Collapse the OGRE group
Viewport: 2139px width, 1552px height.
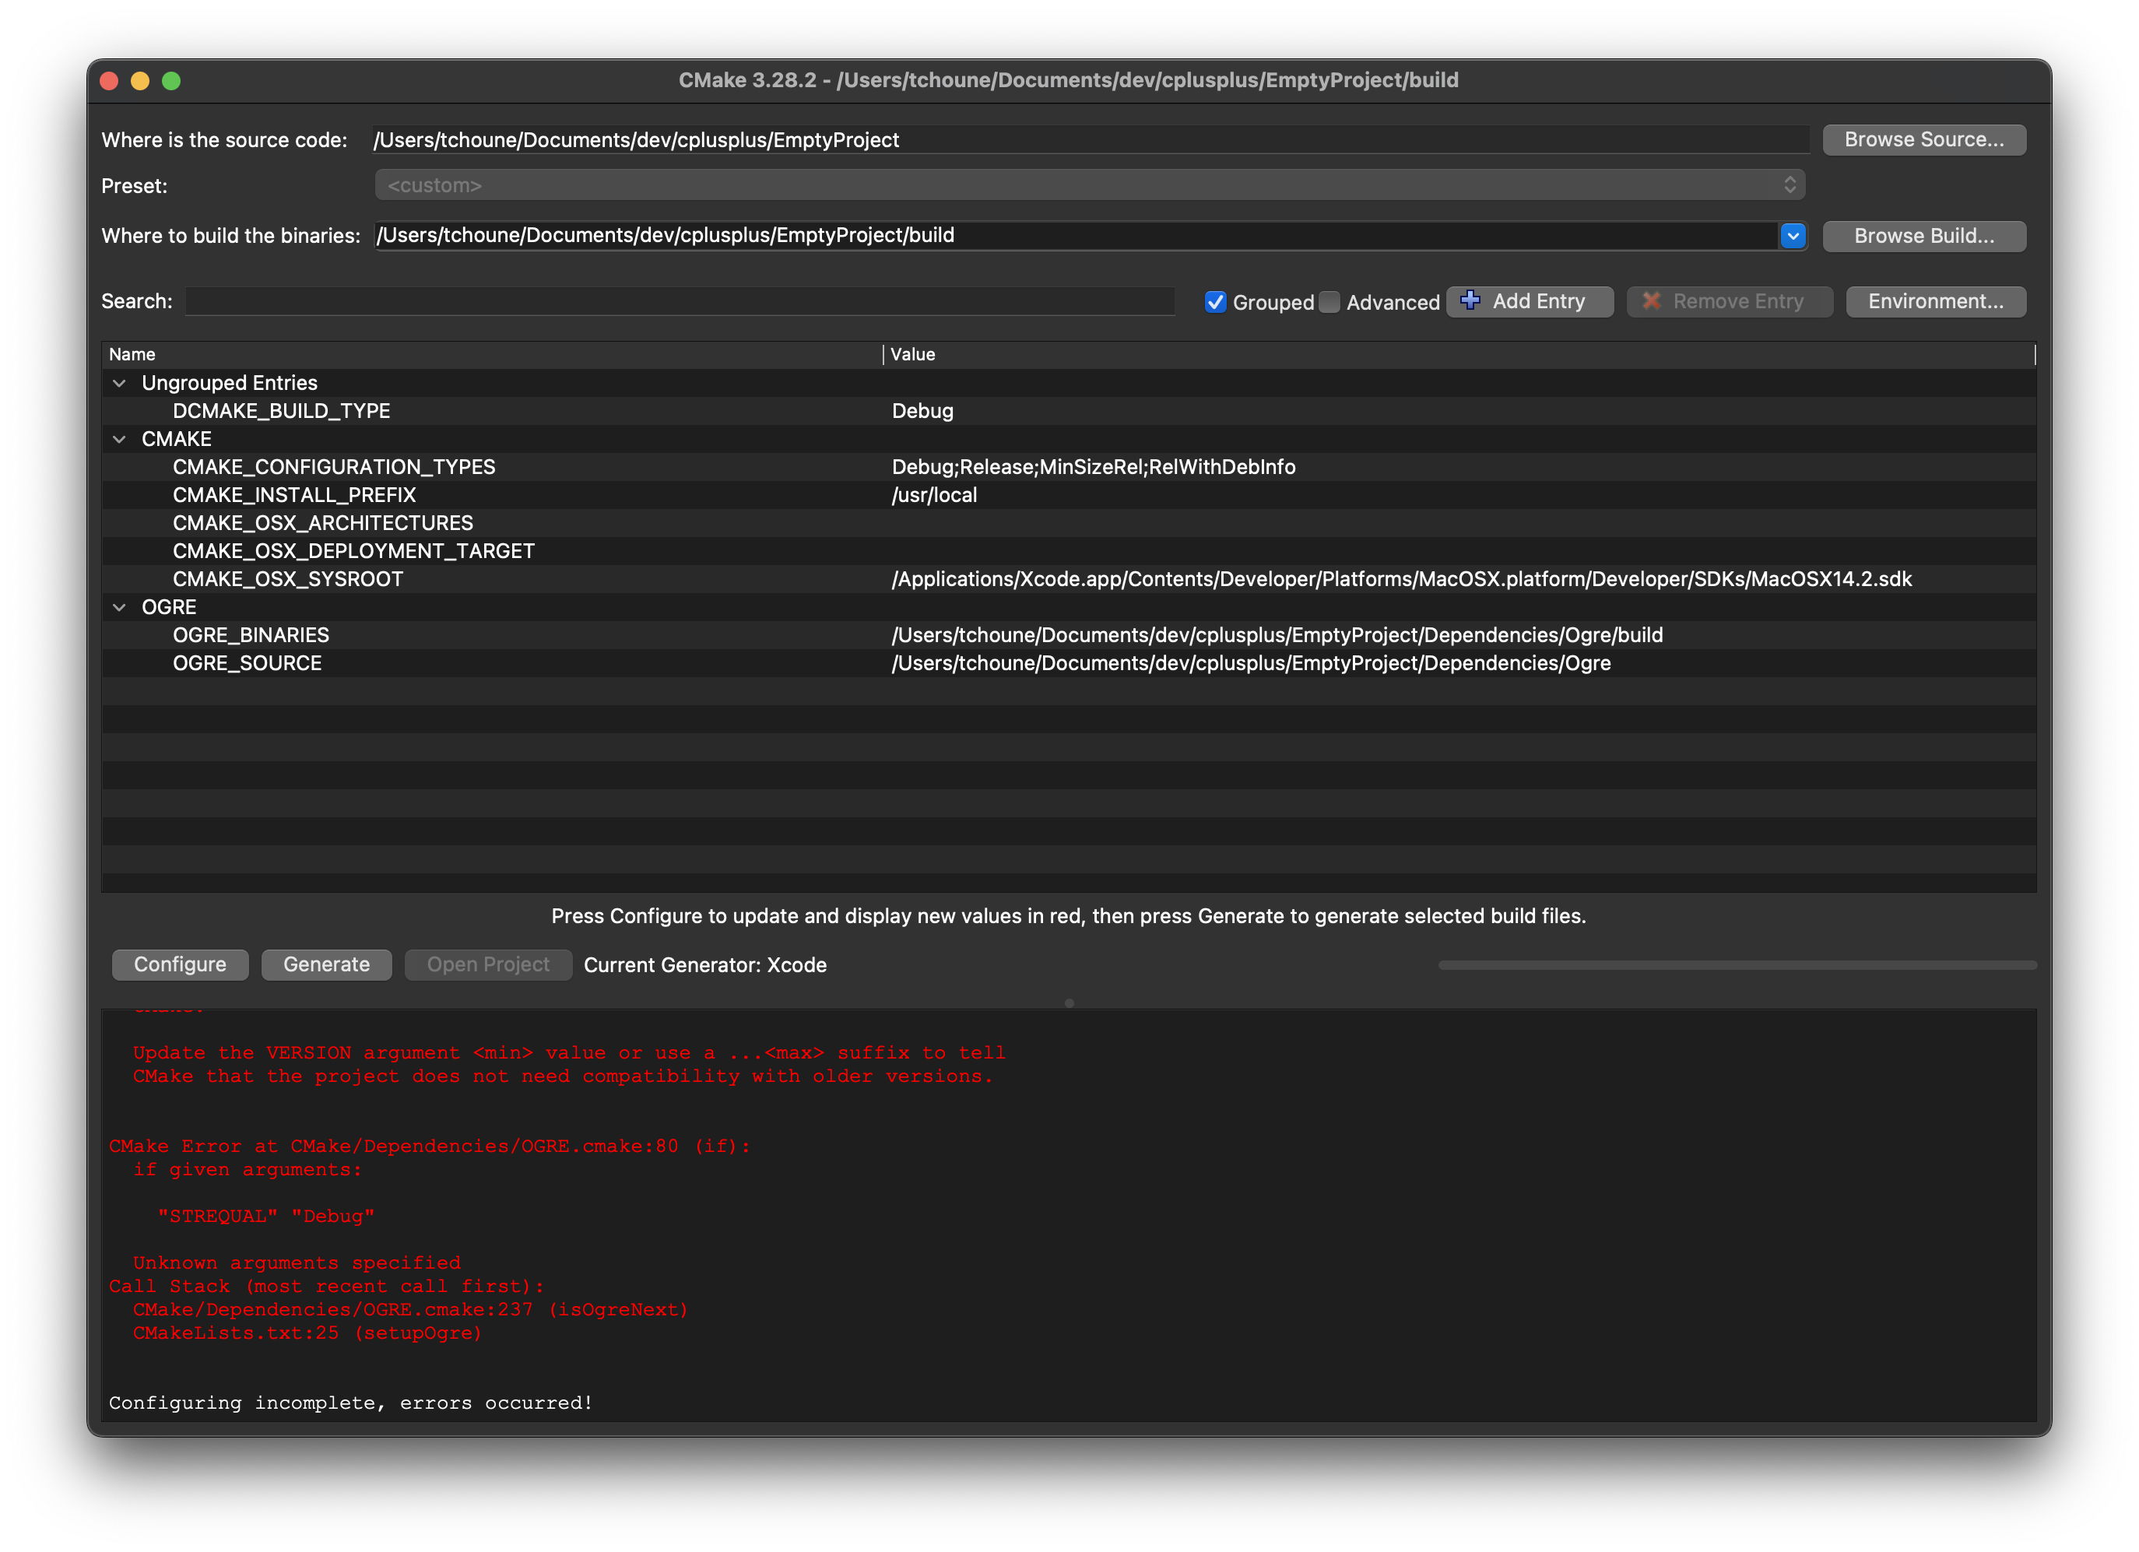pos(120,607)
